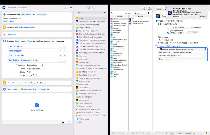Click the macro icon well for Shortcuts
The height and width of the screenshot is (135, 210).
point(158,16)
